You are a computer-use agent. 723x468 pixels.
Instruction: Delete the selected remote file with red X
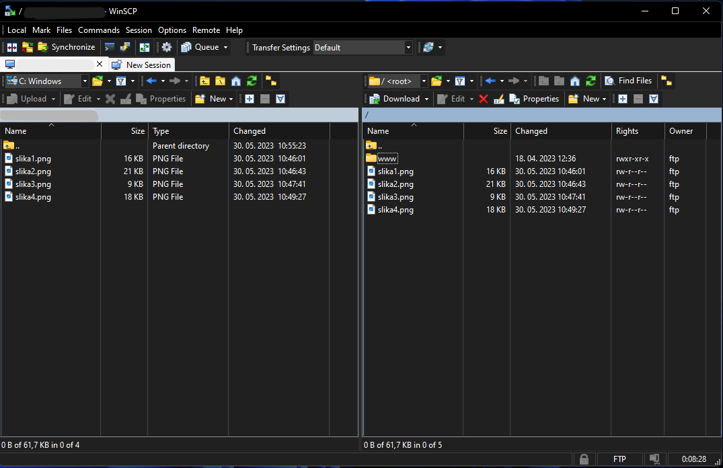click(483, 99)
